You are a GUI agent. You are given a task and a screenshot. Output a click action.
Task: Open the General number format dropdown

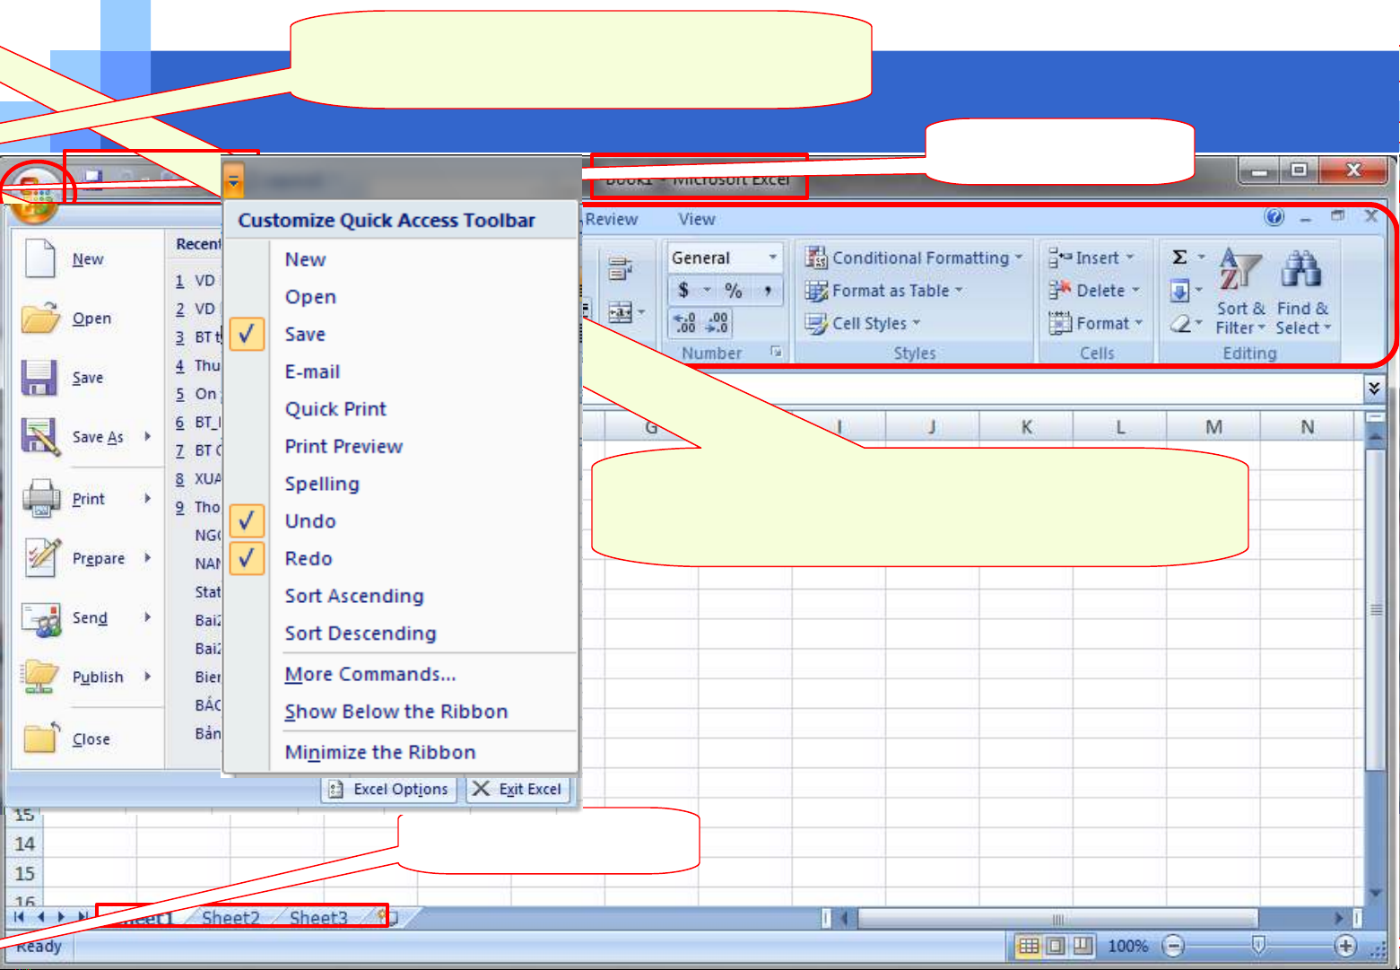(771, 258)
